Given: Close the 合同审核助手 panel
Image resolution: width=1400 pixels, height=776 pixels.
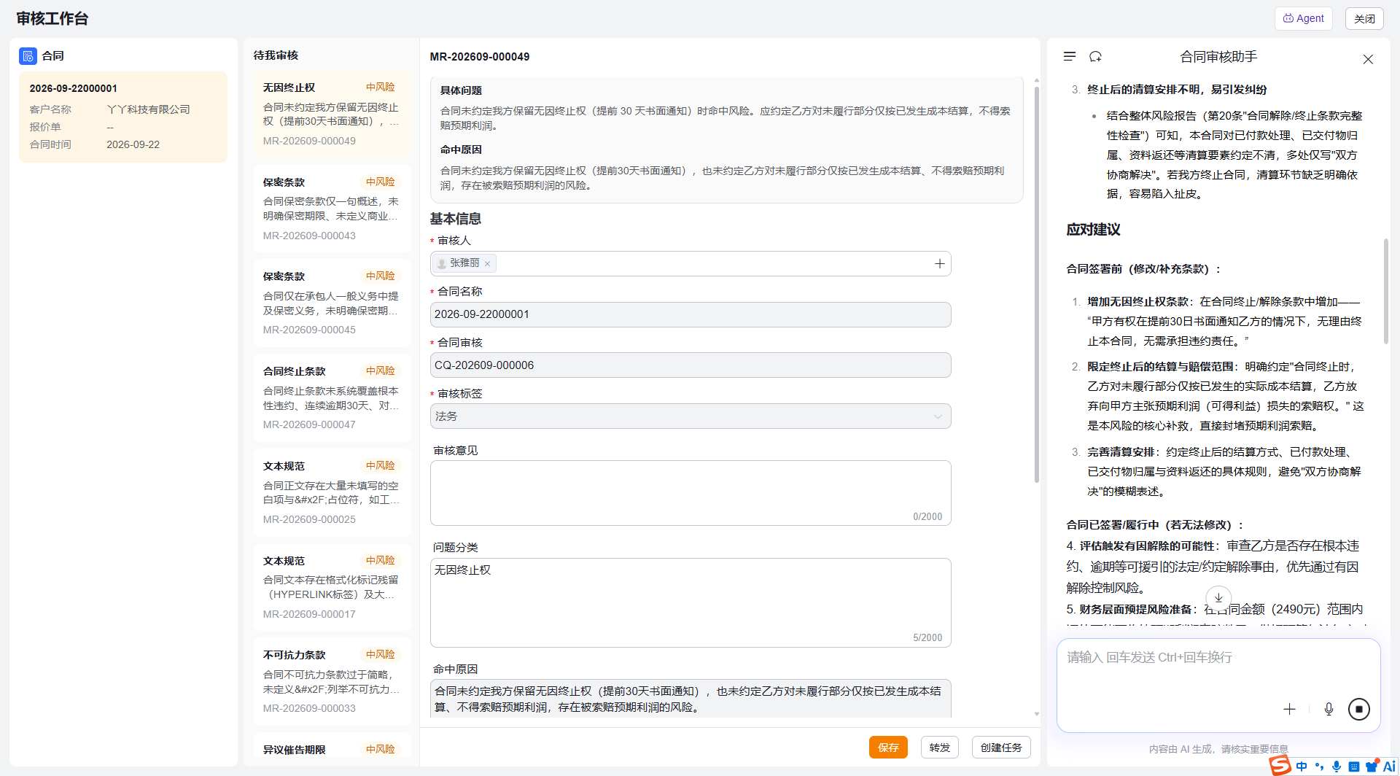Looking at the screenshot, I should coord(1368,59).
